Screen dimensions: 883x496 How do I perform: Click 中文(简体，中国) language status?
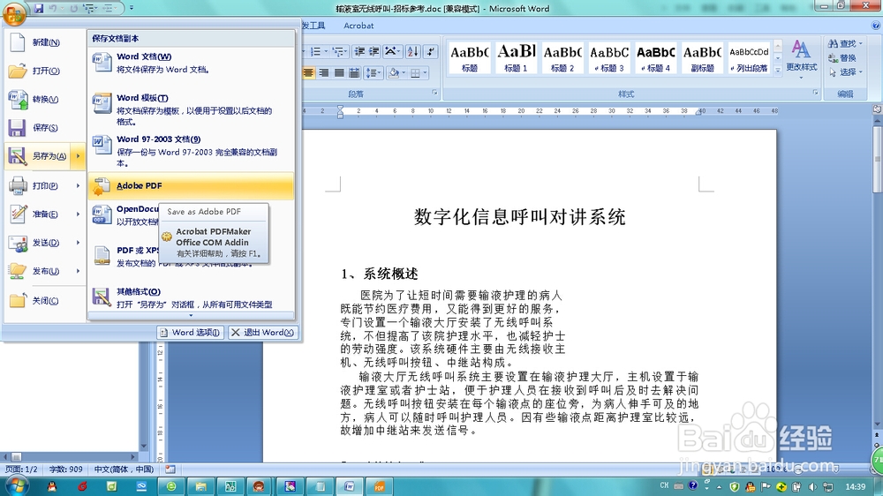pyautogui.click(x=124, y=469)
